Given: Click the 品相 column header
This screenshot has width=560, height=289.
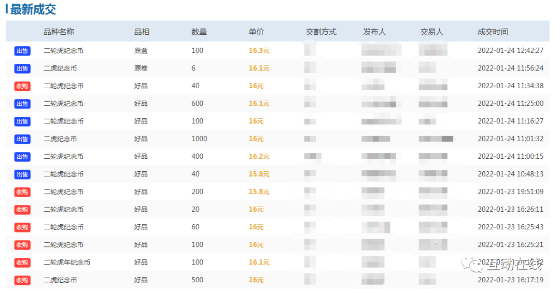Looking at the screenshot, I should pyautogui.click(x=142, y=32).
